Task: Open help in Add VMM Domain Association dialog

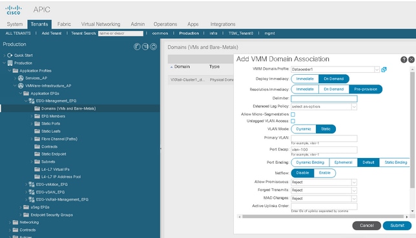Action: coord(404,59)
